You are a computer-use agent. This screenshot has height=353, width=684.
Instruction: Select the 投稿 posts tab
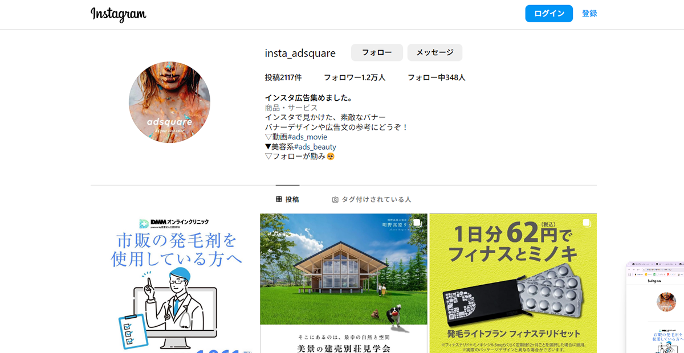pos(287,199)
